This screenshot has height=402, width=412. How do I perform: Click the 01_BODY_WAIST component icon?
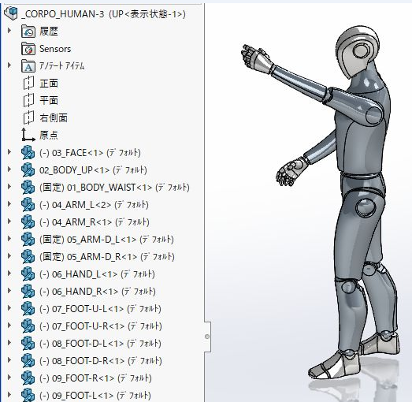point(28,188)
